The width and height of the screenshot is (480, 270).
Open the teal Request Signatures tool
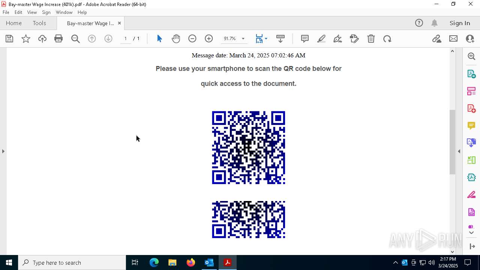coord(471,177)
